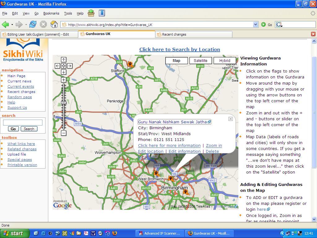Click the wiki Search button
This screenshot has width=317, height=238.
pos(29,129)
